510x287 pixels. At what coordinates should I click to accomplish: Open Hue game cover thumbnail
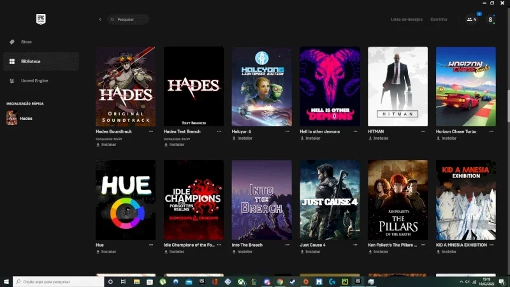[x=126, y=200]
